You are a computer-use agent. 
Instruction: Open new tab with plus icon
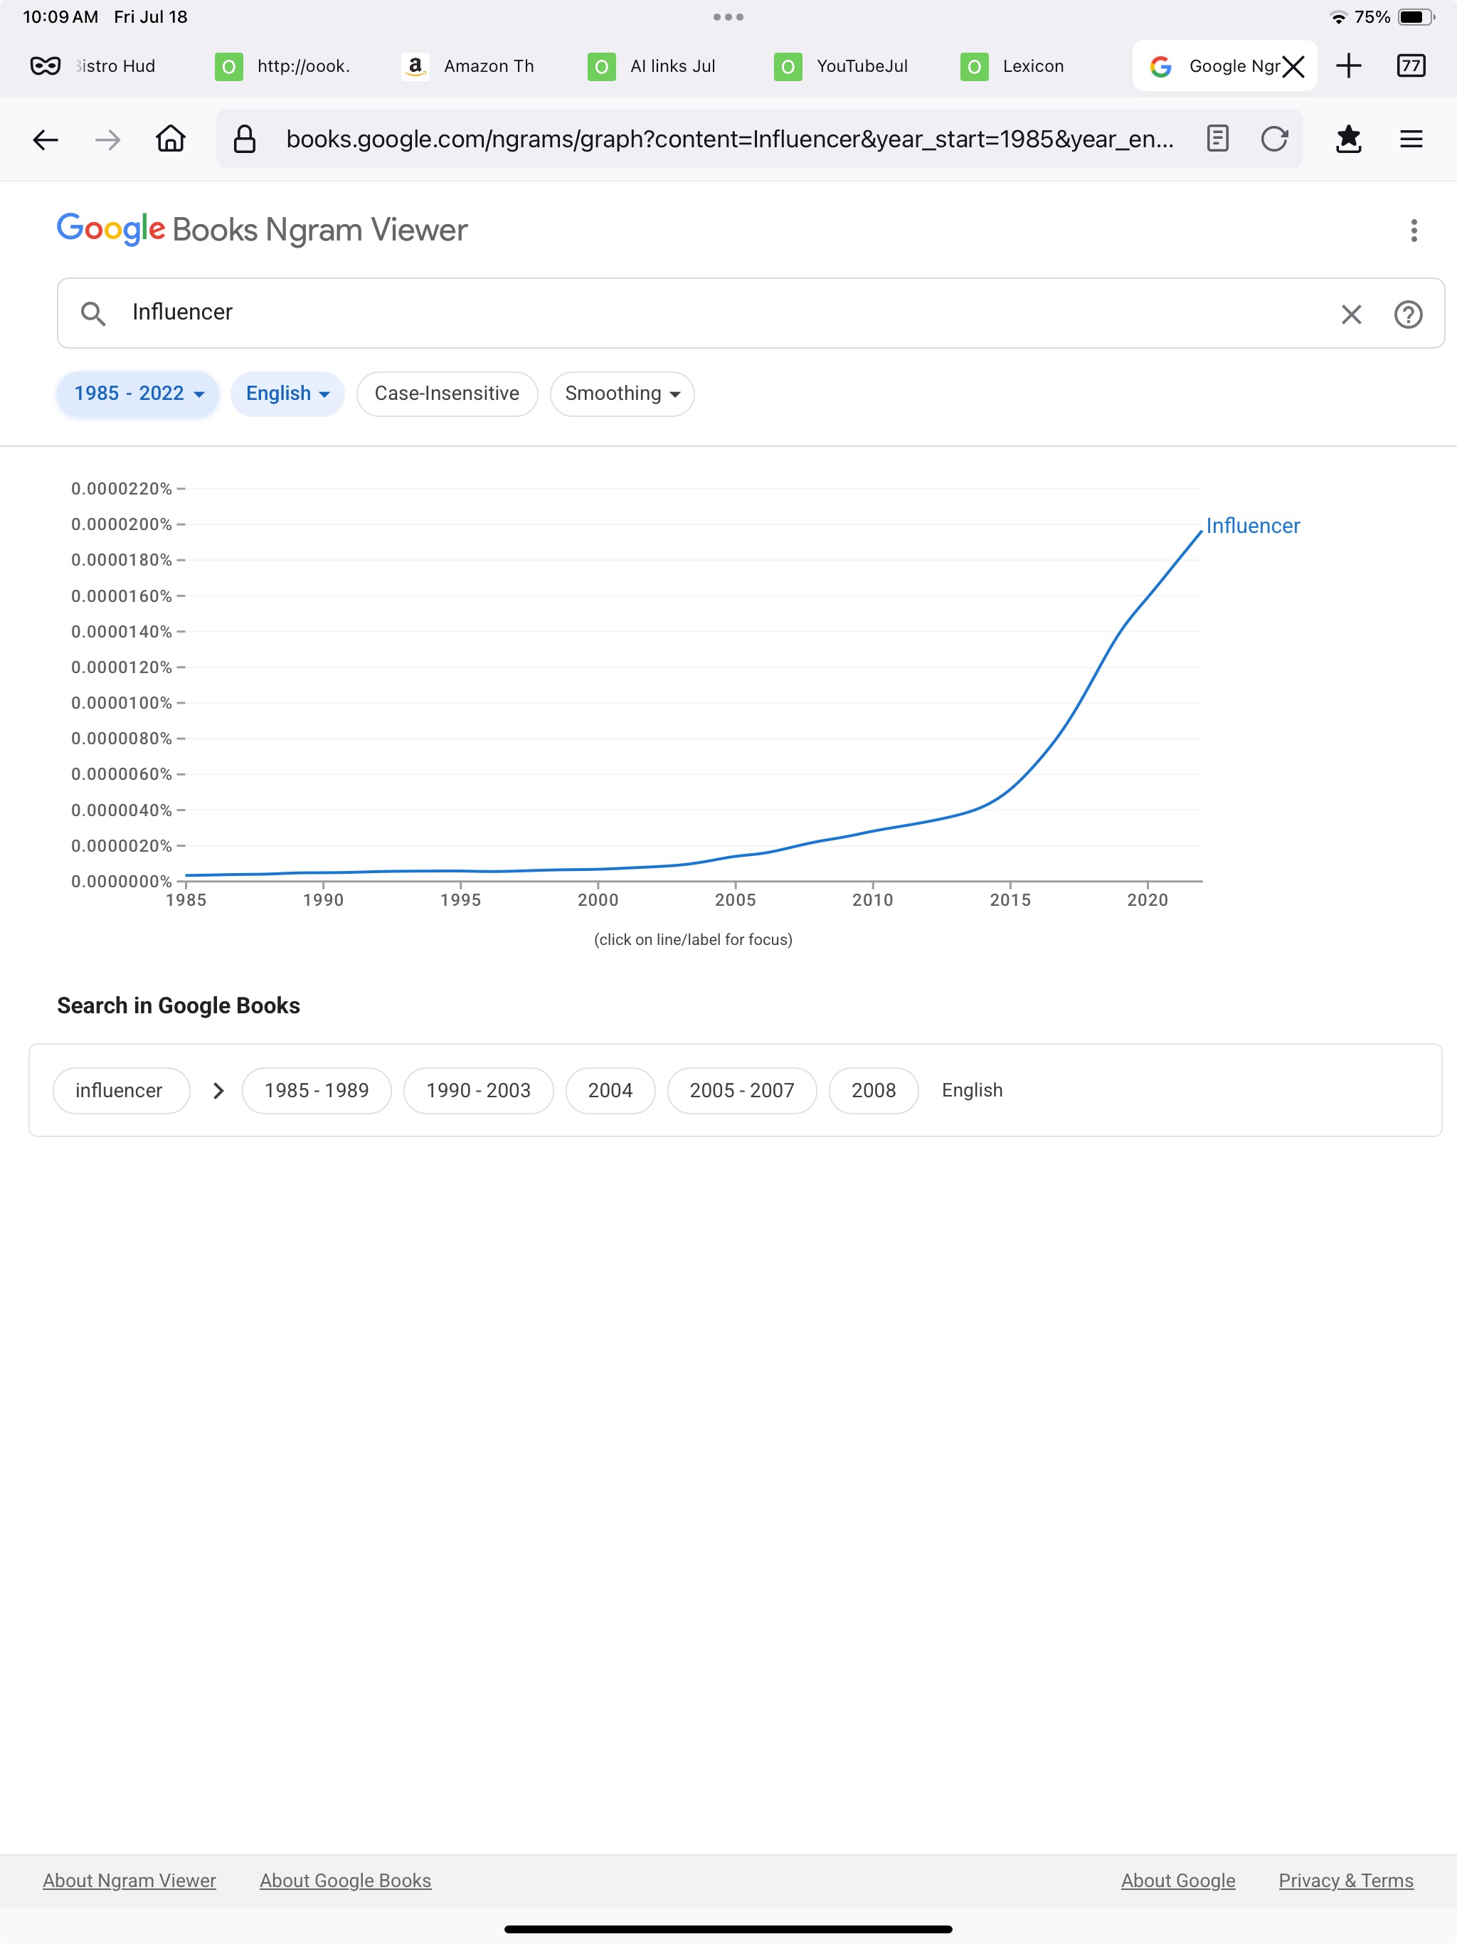coord(1348,66)
